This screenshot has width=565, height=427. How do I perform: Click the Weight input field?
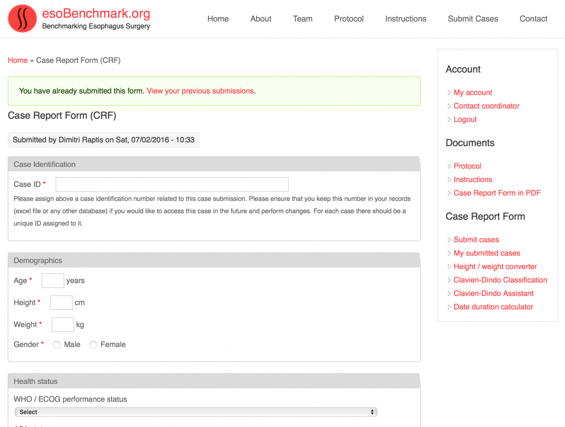coord(63,324)
